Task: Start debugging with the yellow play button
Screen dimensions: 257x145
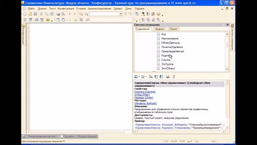Action: click(48, 20)
